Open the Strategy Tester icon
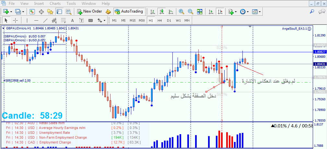The height and width of the screenshot is (149, 327). tap(68, 12)
